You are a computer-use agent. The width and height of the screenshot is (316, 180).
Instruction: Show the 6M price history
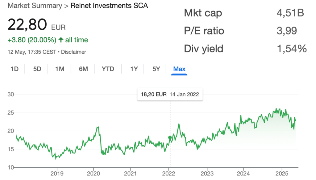(x=83, y=69)
